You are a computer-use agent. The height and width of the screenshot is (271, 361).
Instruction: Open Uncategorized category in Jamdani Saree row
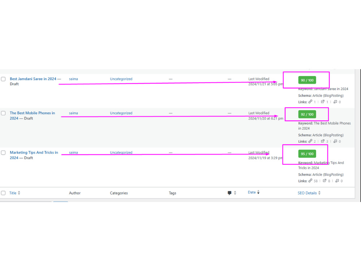click(x=121, y=79)
